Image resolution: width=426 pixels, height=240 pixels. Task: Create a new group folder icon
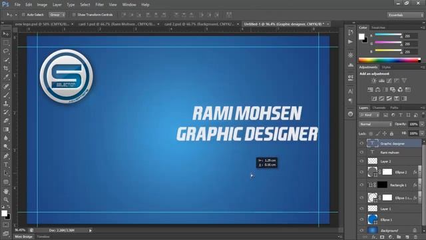pos(399,237)
